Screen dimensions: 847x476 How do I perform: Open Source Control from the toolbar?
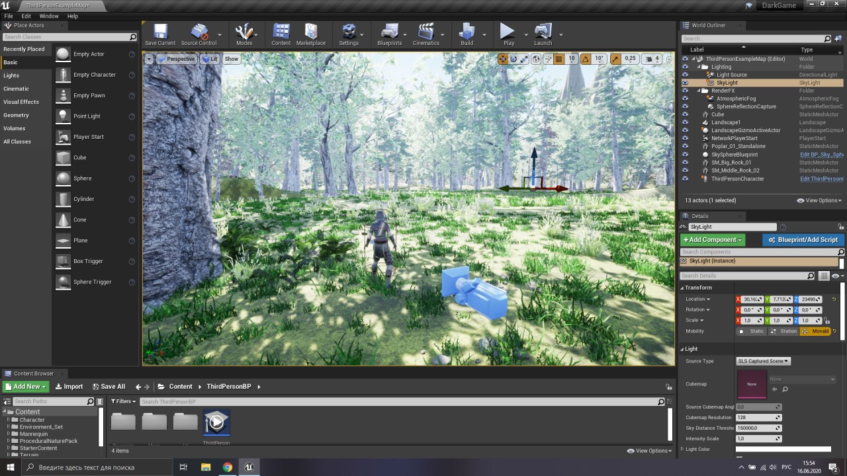199,34
